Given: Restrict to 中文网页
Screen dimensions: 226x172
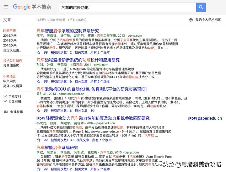Looking at the screenshot, I should (9, 81).
